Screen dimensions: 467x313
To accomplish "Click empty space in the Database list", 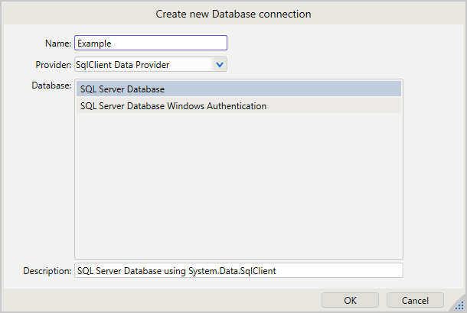I will coord(237,191).
